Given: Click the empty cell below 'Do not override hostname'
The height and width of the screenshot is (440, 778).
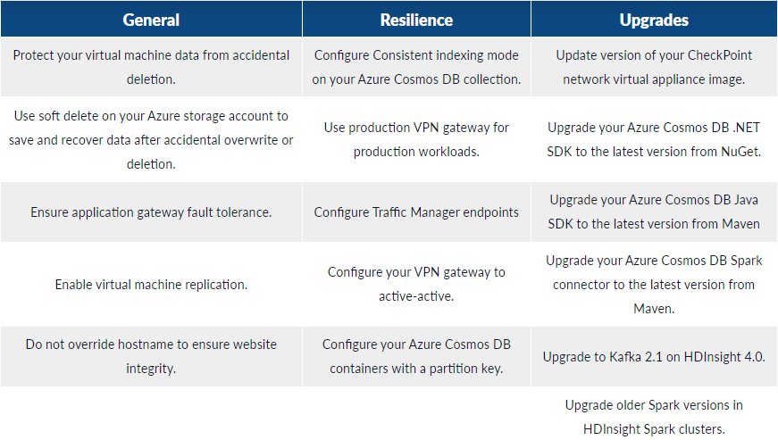Looking at the screenshot, I should pos(151,414).
